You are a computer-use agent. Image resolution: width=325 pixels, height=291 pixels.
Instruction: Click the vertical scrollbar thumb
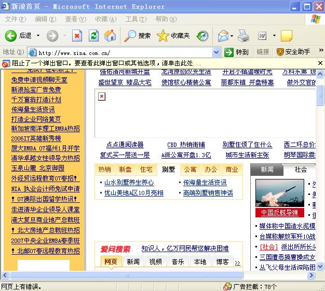click(x=320, y=95)
